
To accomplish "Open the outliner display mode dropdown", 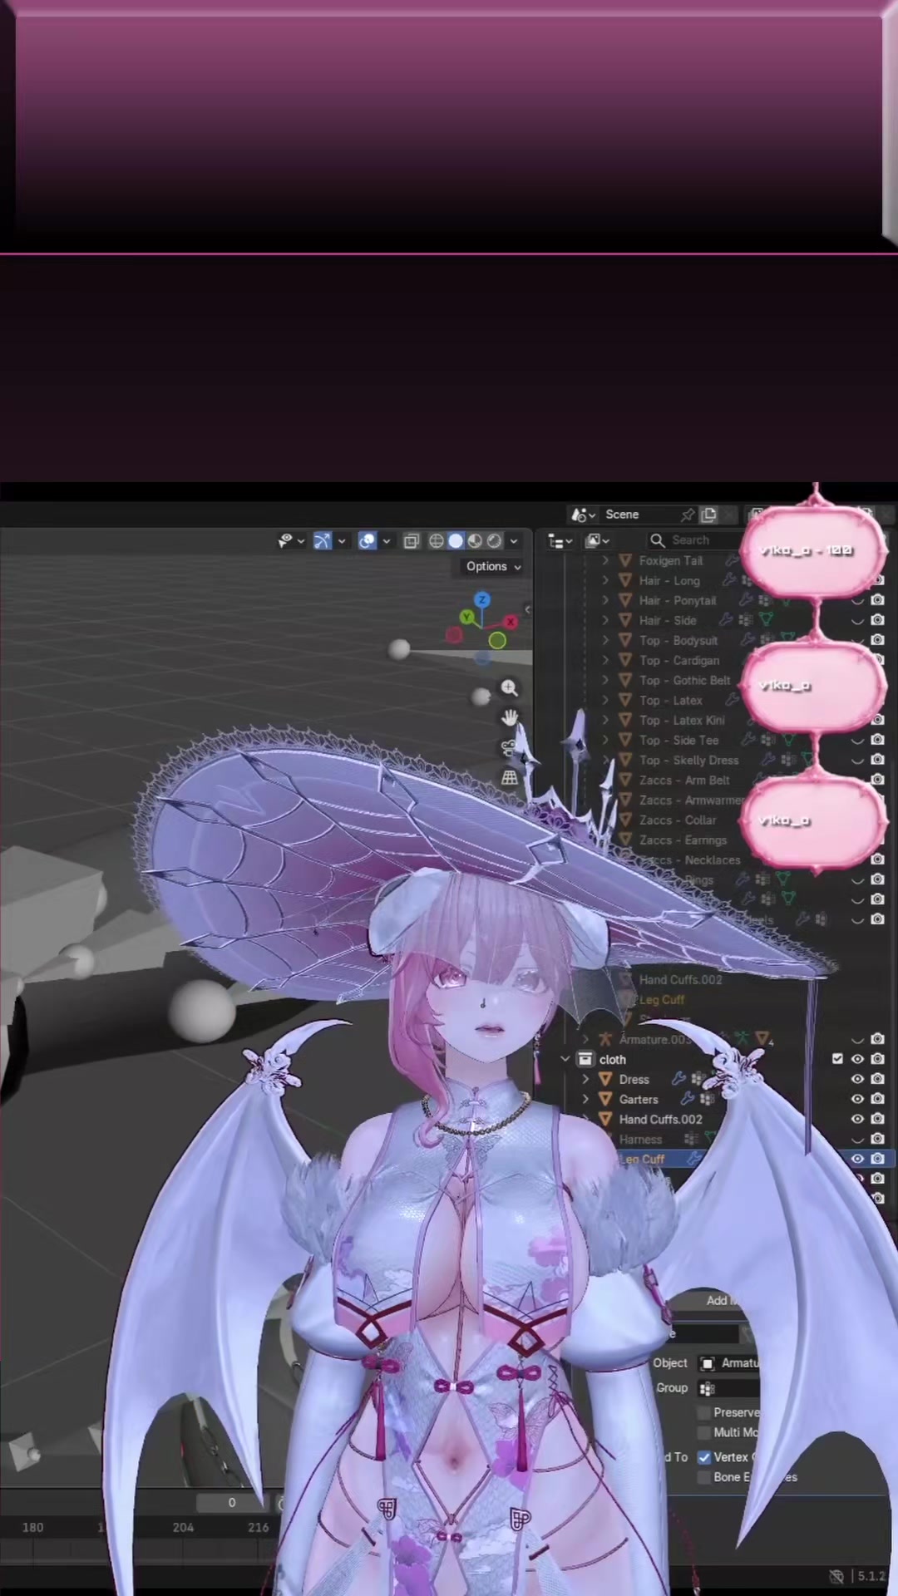I will click(x=596, y=541).
